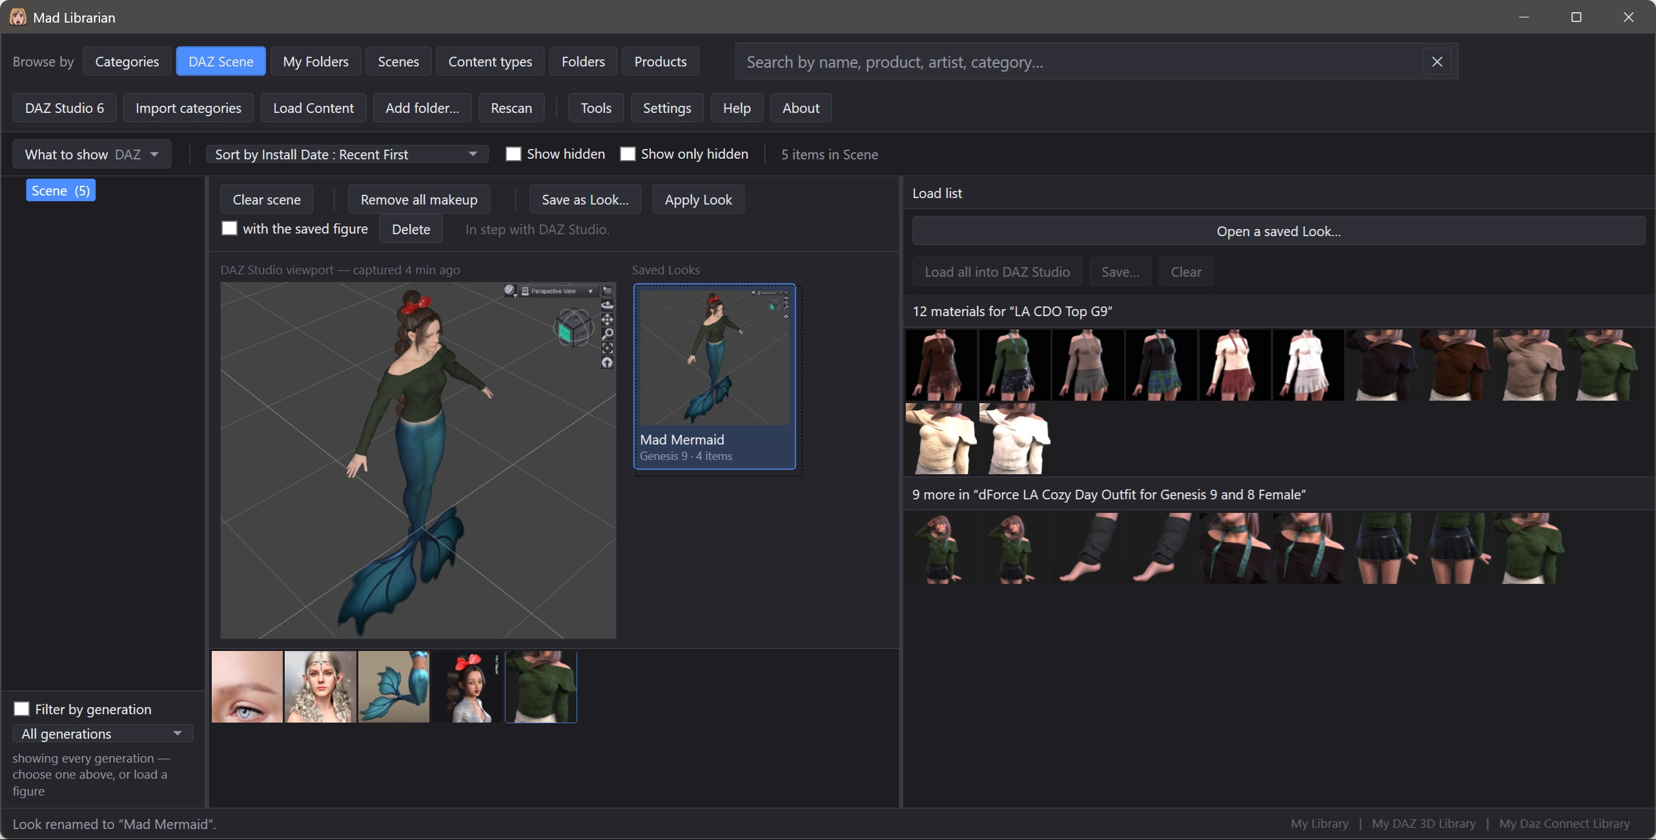Open the Mad Librarian app icon in the title bar
This screenshot has width=1656, height=840.
pyautogui.click(x=17, y=17)
